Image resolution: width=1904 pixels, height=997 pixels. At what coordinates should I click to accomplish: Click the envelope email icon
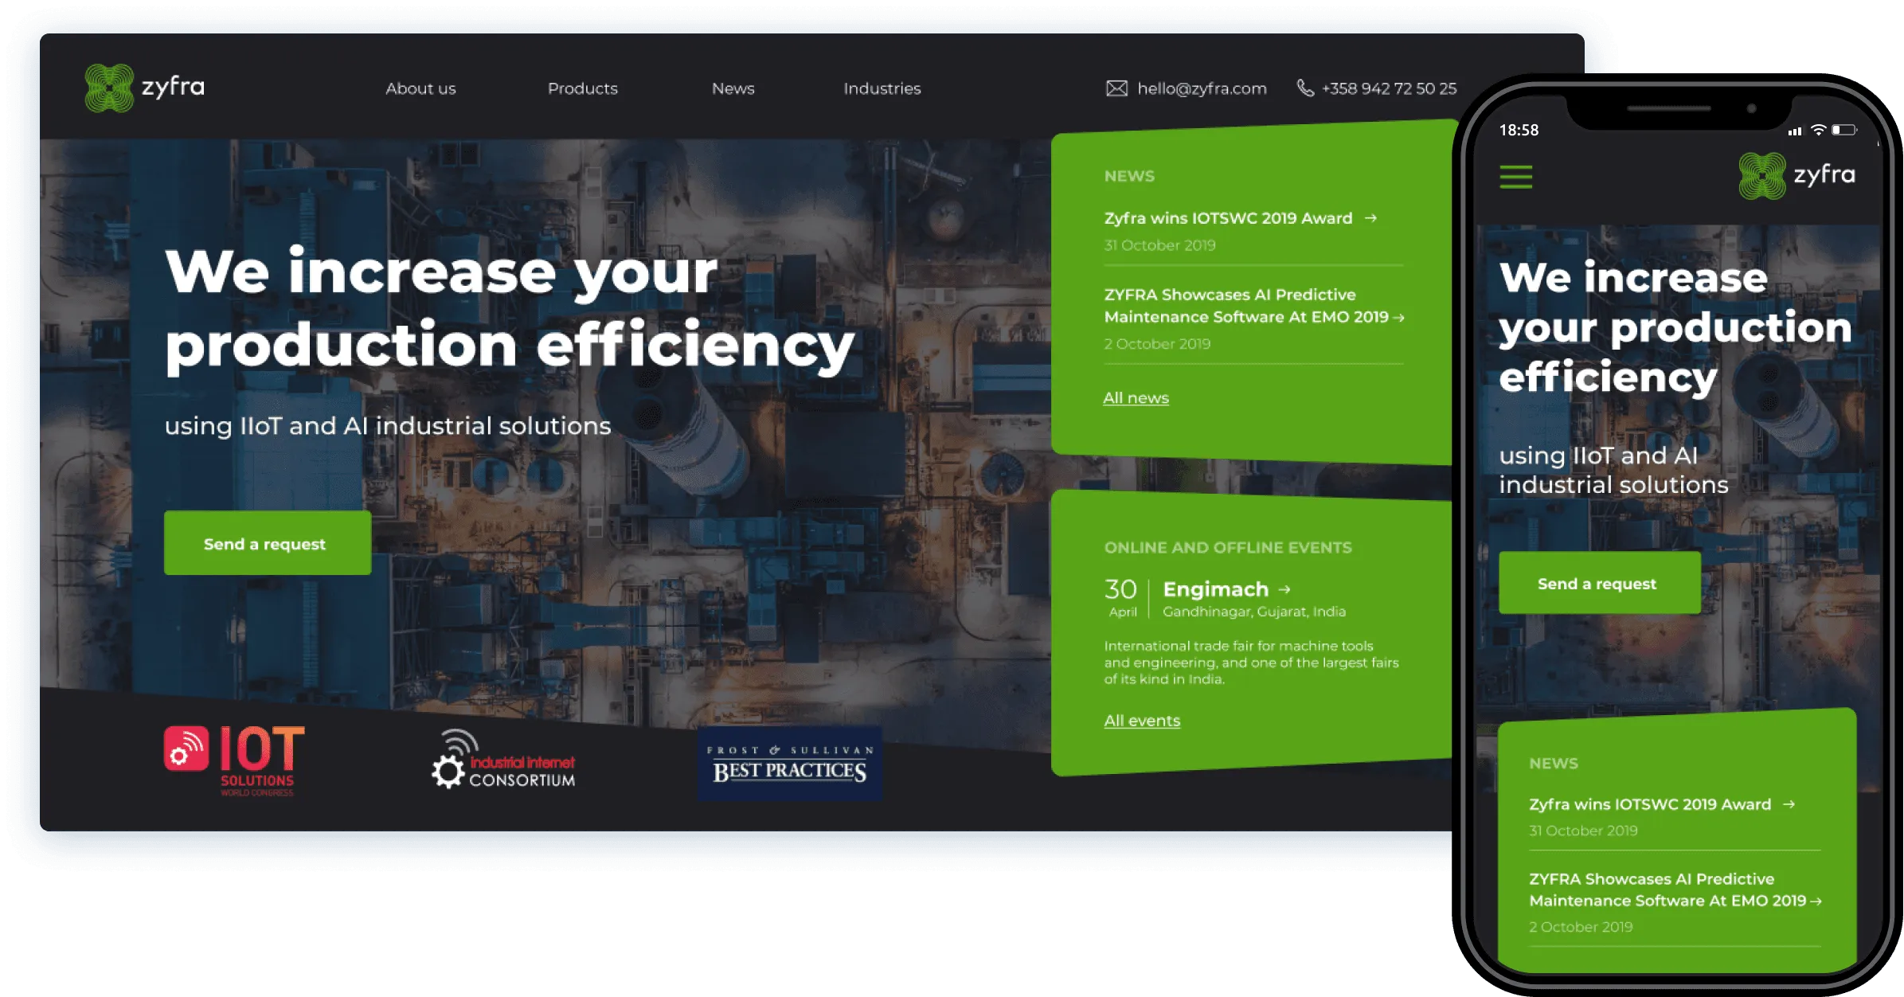(1116, 88)
